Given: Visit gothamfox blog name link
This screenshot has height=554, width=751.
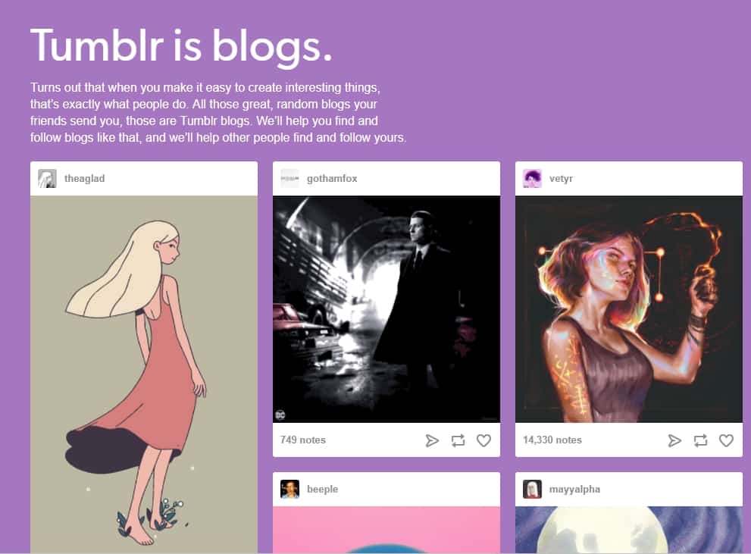Looking at the screenshot, I should pyautogui.click(x=332, y=179).
